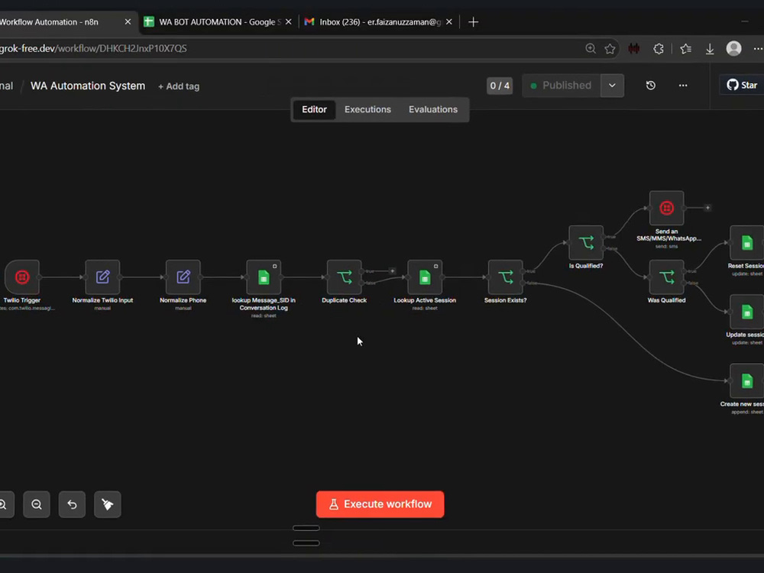The height and width of the screenshot is (573, 764).
Task: Open a new browser tab
Action: tap(473, 22)
